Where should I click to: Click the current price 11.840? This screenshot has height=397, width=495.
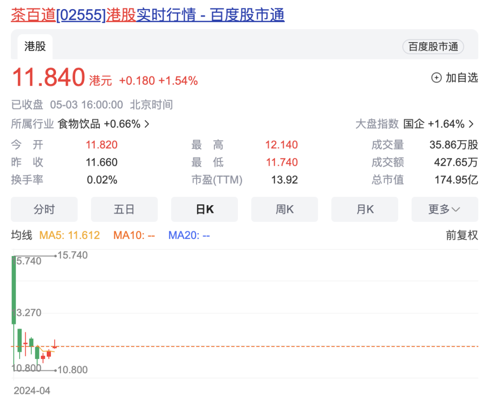point(48,77)
